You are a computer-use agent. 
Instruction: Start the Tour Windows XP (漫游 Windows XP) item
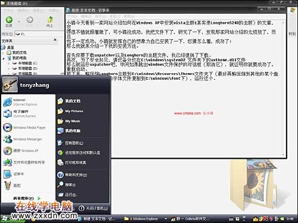(28, 150)
